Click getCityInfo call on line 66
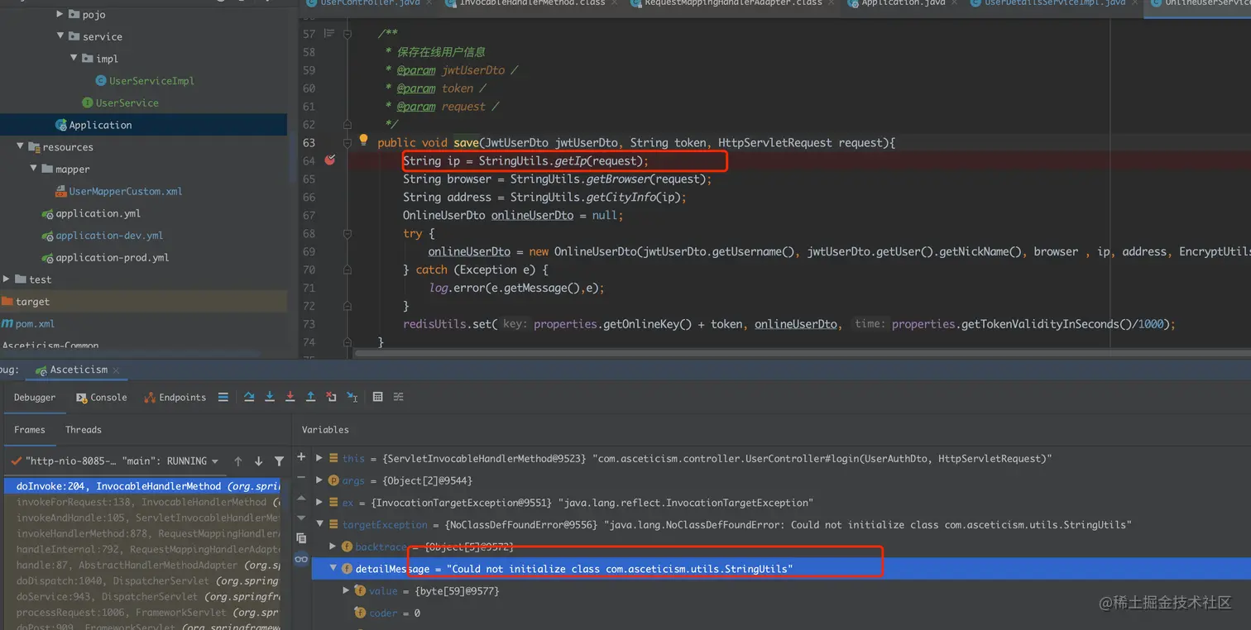This screenshot has width=1251, height=630. 620,197
